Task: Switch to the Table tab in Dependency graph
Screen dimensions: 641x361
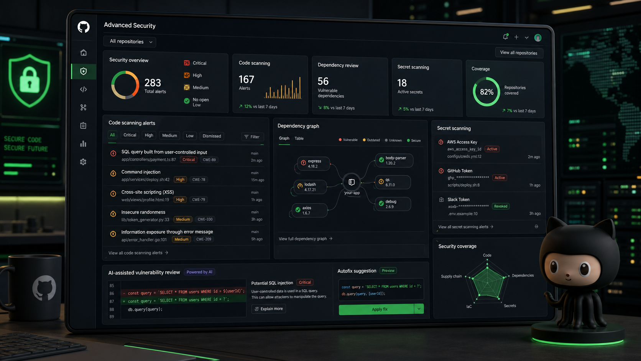Action: [299, 138]
